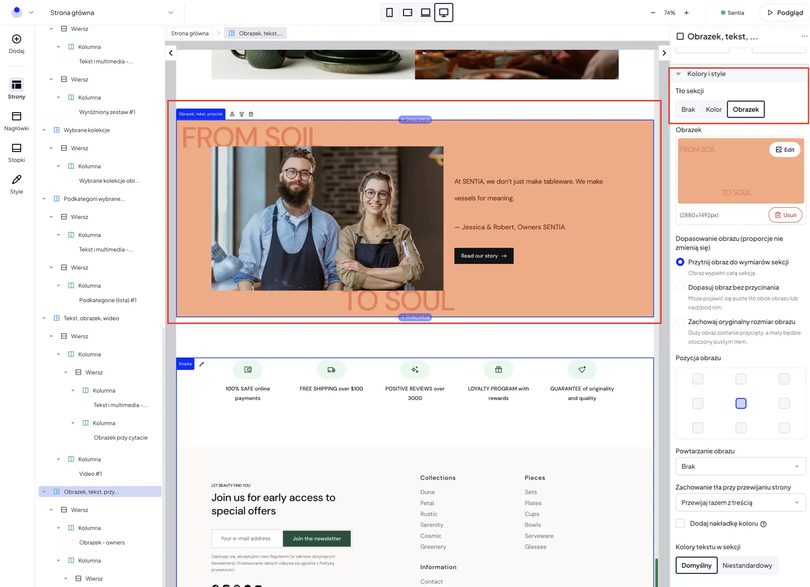Collapse the Obrazek, tekst, przy... tree node
This screenshot has height=587, width=810.
(x=44, y=492)
